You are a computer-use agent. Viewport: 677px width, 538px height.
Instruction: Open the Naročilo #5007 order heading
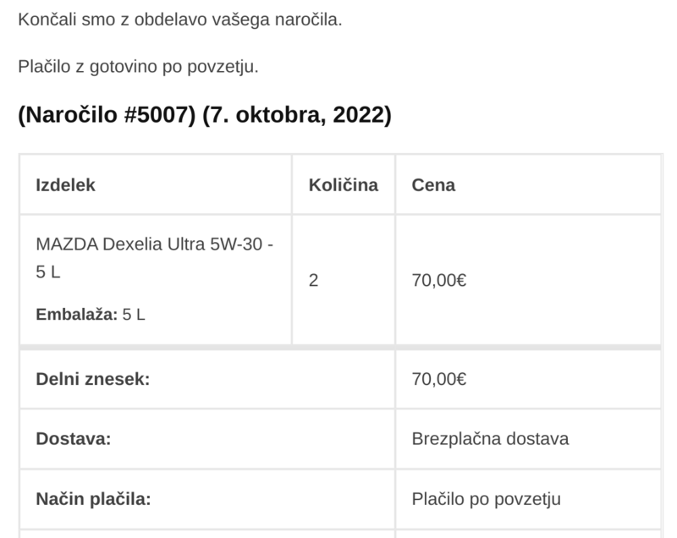point(107,116)
